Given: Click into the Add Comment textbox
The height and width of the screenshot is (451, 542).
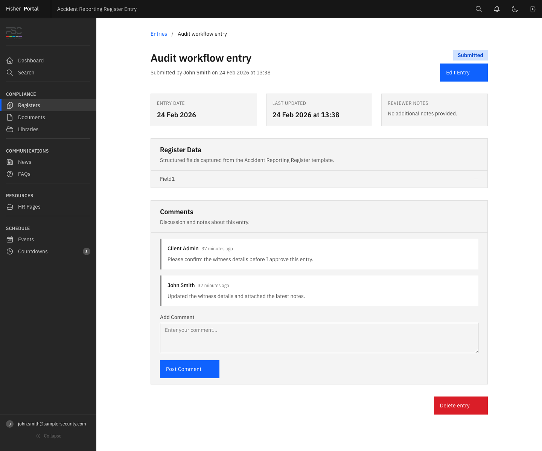Looking at the screenshot, I should click(319, 338).
